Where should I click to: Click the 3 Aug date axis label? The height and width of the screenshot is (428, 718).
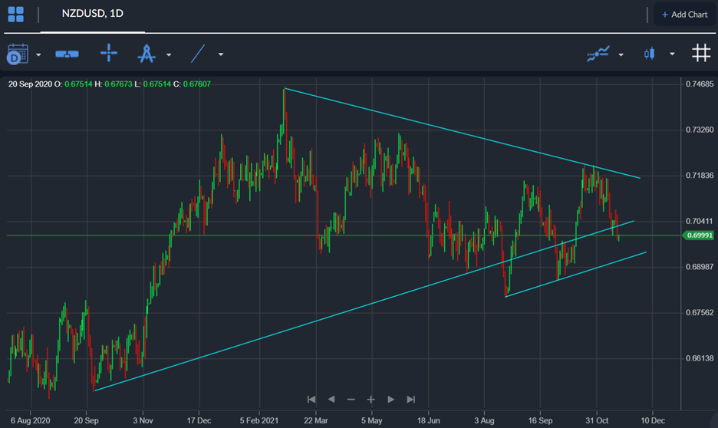(484, 420)
